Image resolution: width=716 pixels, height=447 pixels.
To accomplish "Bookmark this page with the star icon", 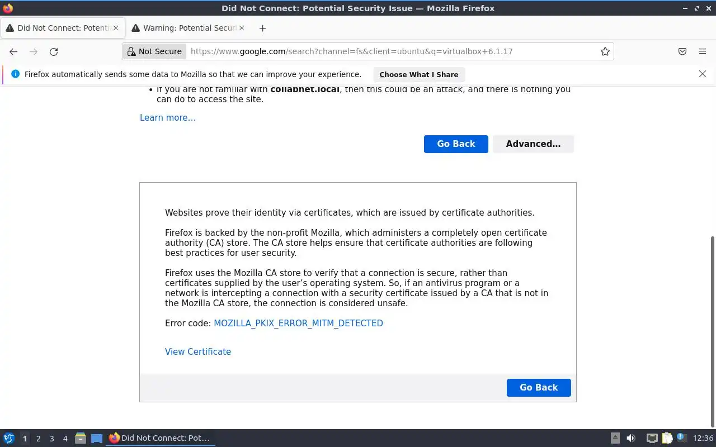I will tap(605, 51).
